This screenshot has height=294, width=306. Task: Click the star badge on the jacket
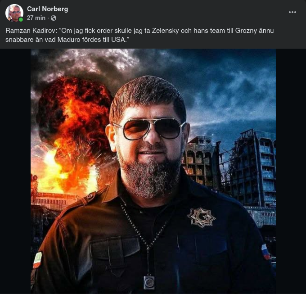201,217
